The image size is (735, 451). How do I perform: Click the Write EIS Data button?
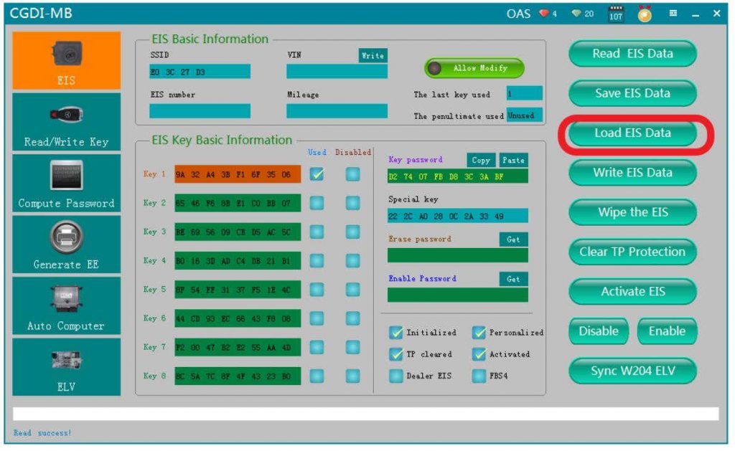633,172
